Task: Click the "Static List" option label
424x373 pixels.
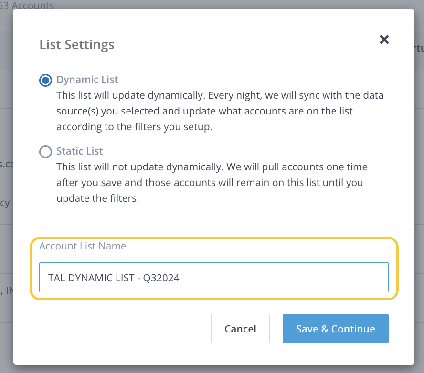Action: click(79, 151)
